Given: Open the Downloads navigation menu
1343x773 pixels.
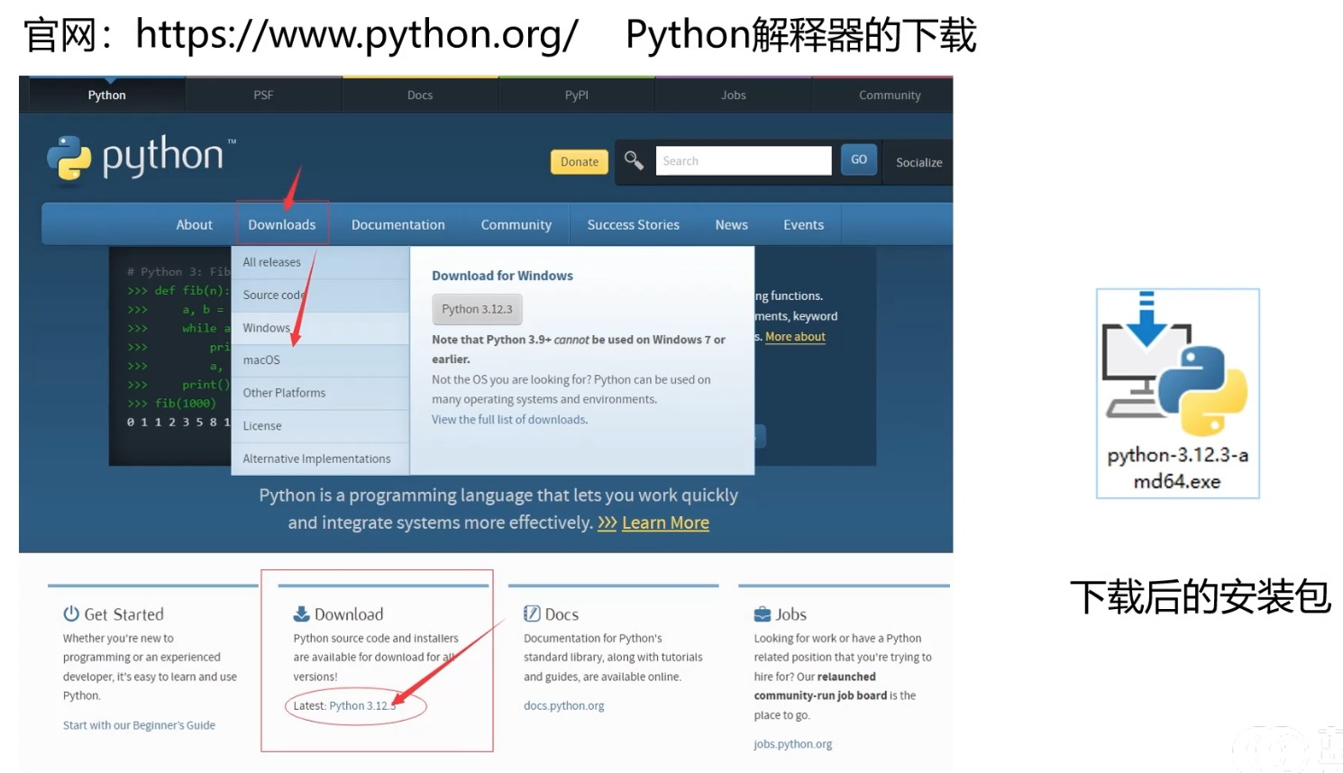Looking at the screenshot, I should coord(282,224).
